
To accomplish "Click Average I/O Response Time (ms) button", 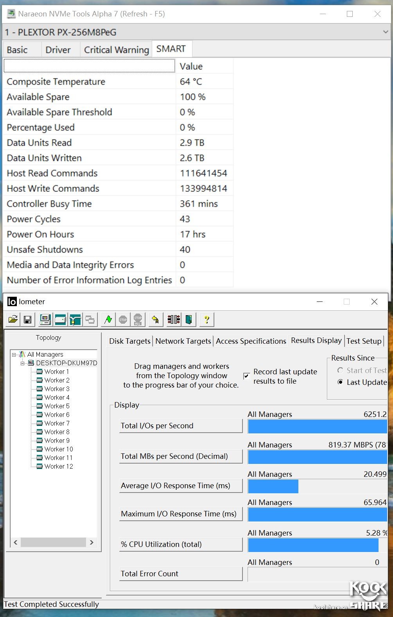I will click(181, 486).
